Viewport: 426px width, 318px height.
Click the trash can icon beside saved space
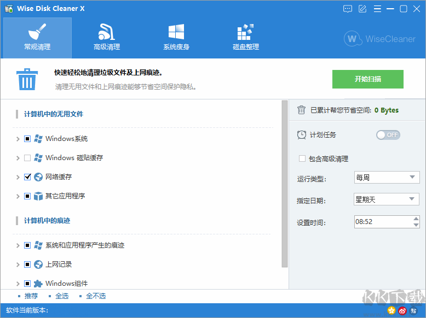click(x=301, y=110)
